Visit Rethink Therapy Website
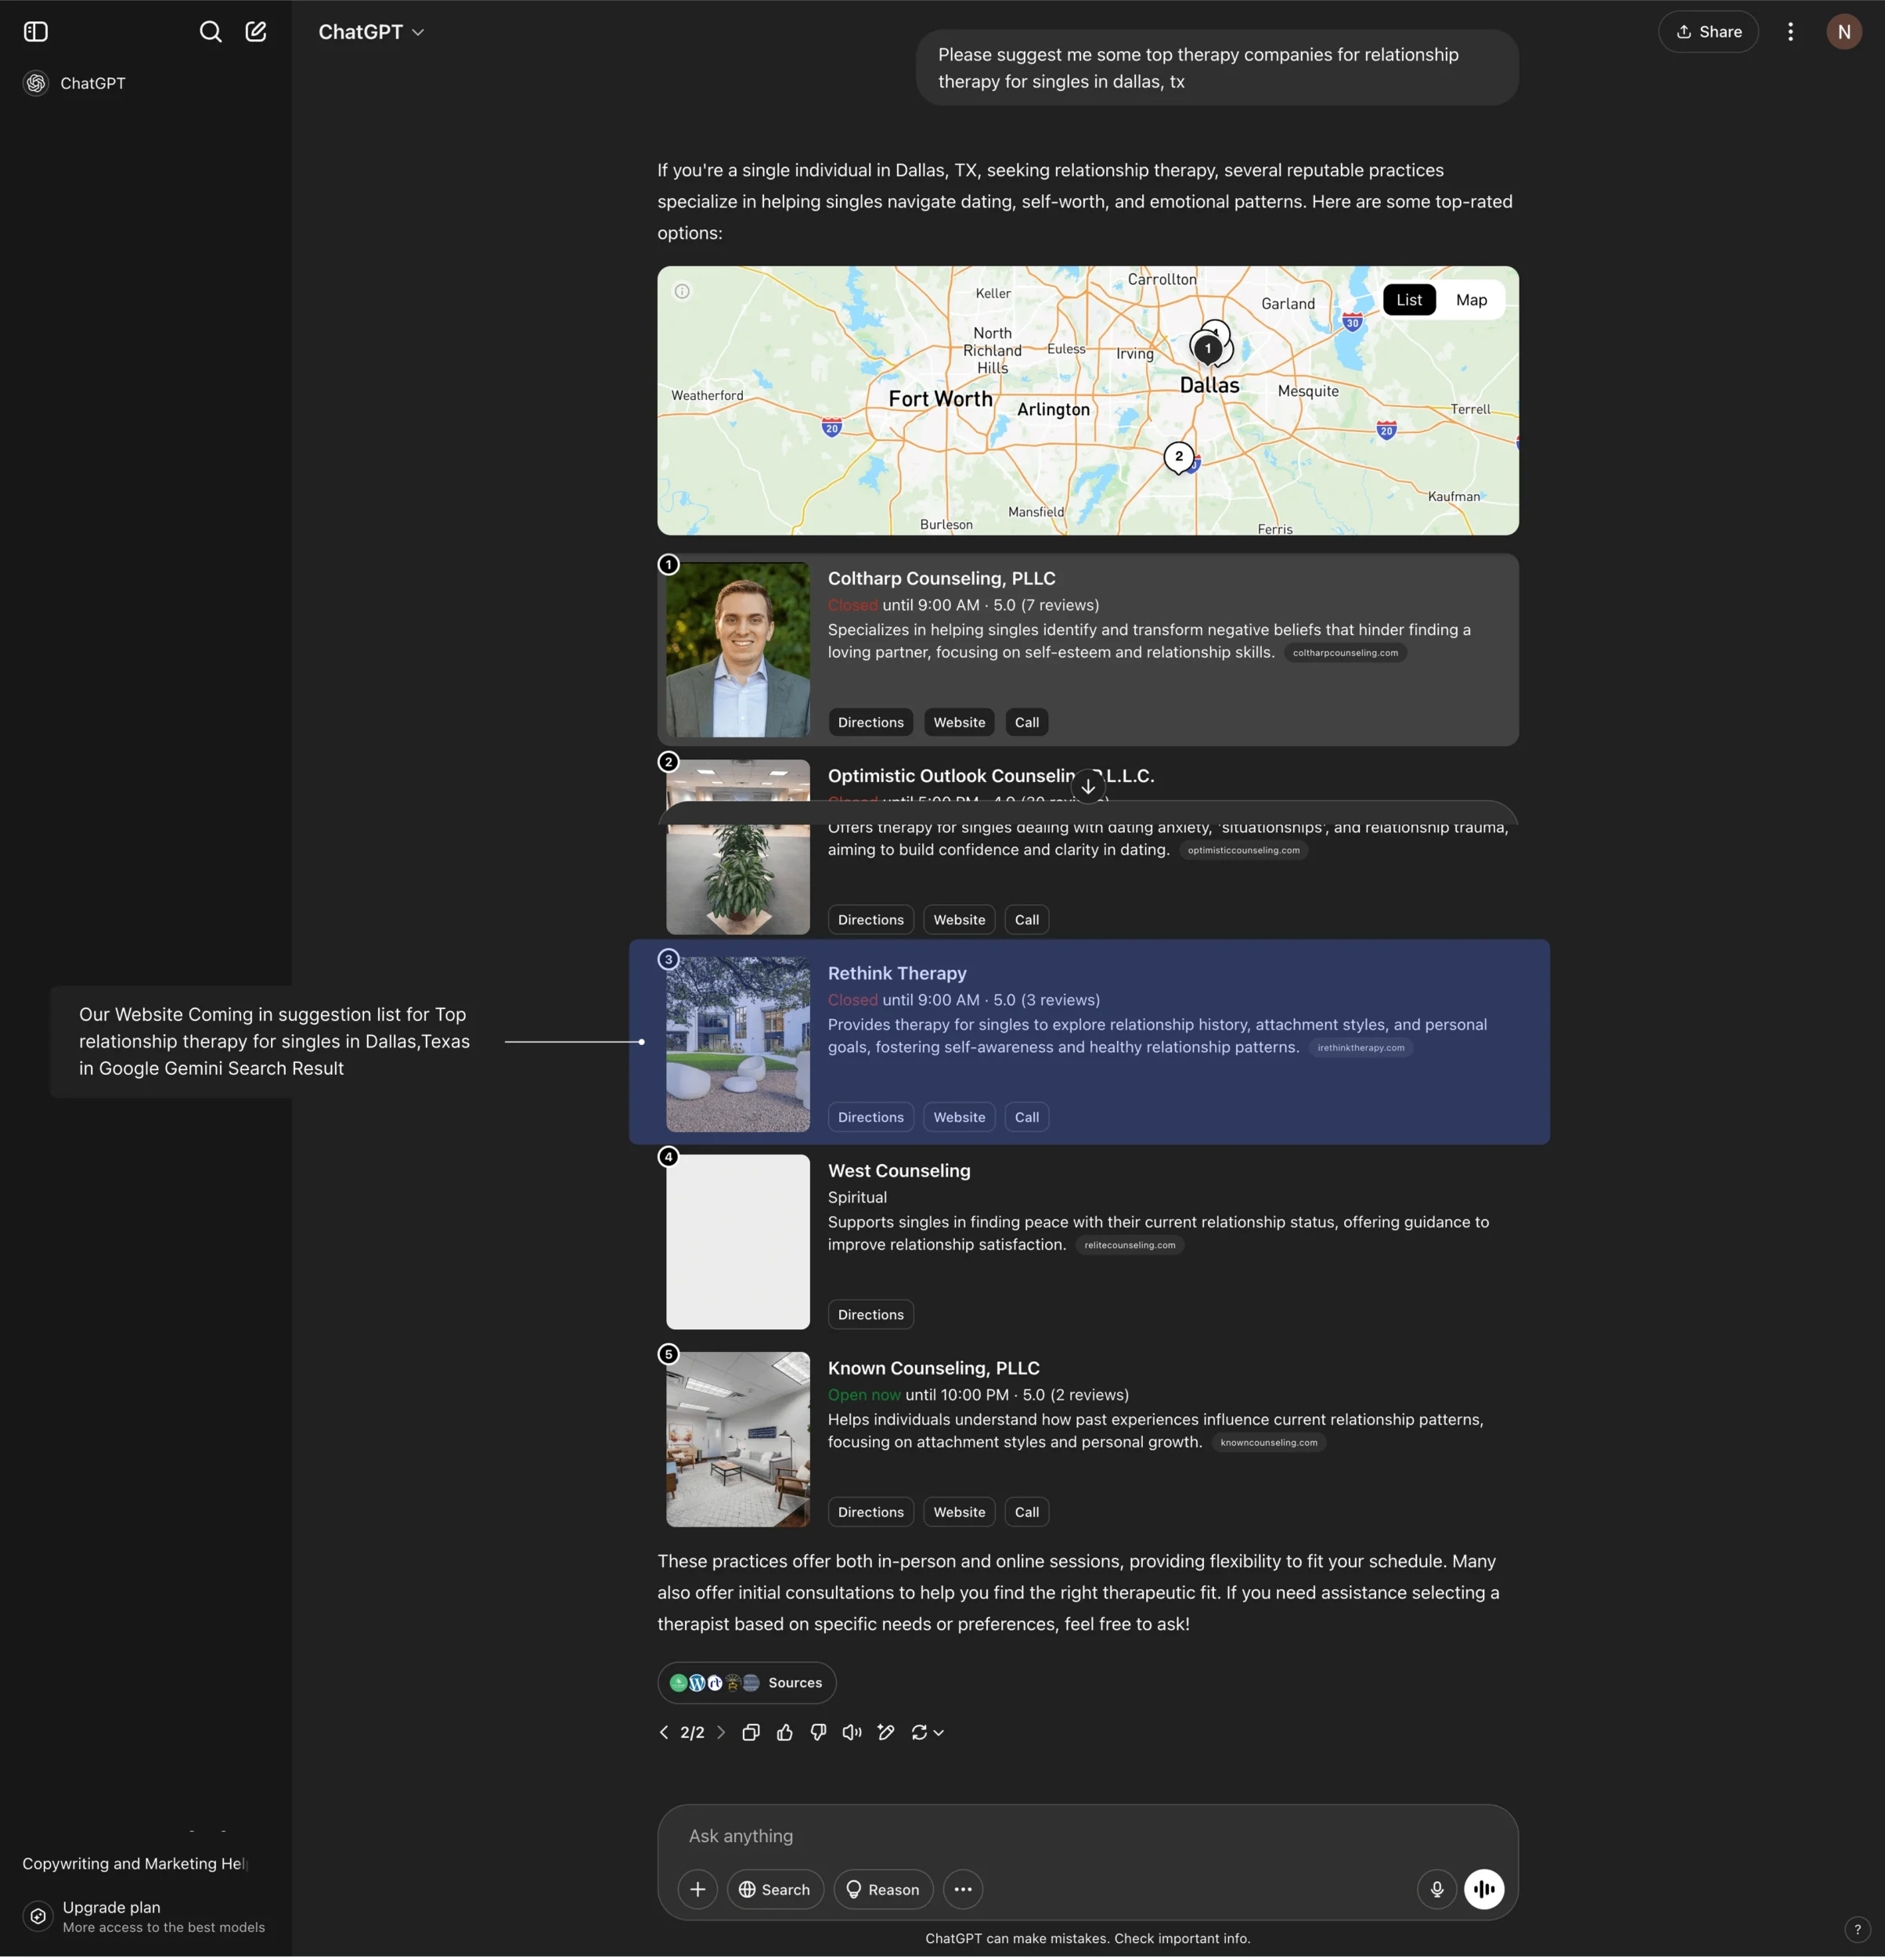 960,1117
